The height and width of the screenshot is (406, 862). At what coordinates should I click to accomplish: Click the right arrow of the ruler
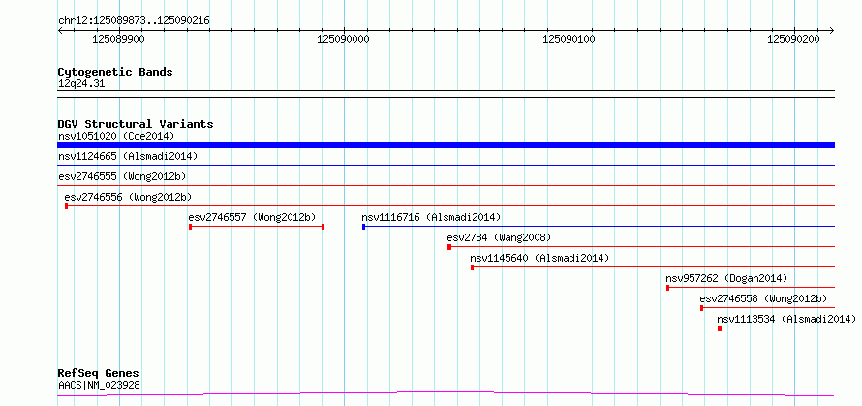click(x=831, y=30)
